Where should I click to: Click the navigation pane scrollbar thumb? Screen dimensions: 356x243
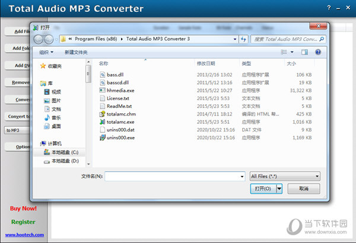coord(88,74)
